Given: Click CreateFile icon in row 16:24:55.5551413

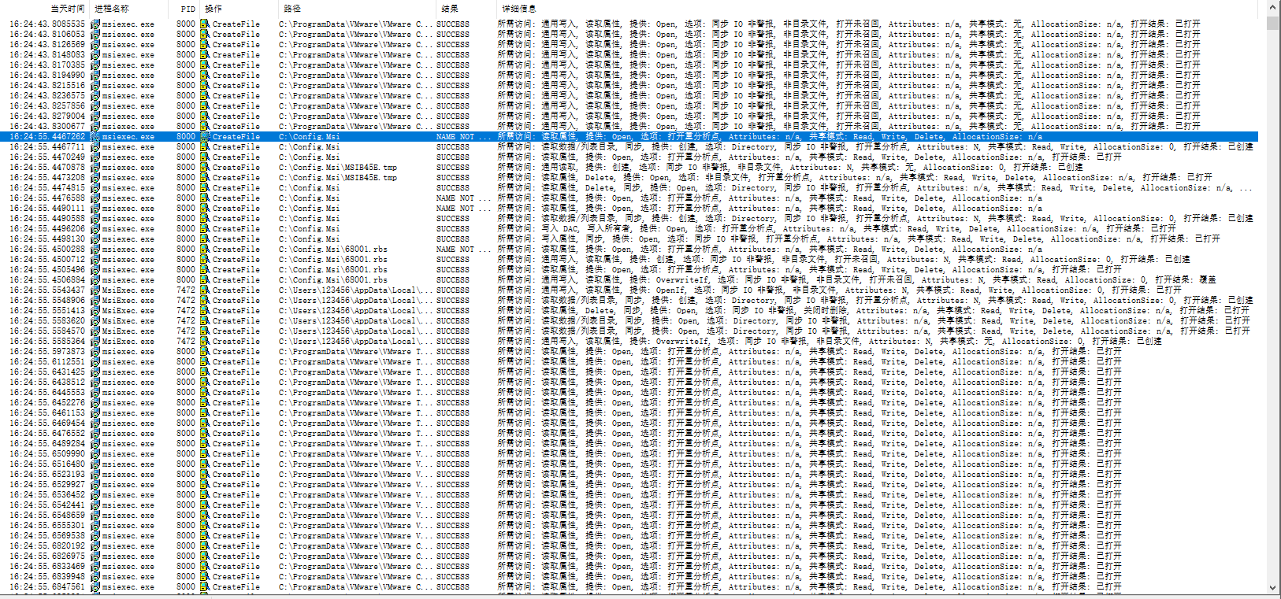Looking at the screenshot, I should (x=205, y=310).
